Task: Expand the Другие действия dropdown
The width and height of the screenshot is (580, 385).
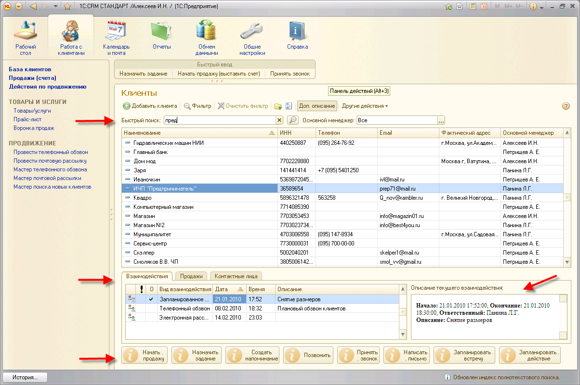Action: point(365,106)
